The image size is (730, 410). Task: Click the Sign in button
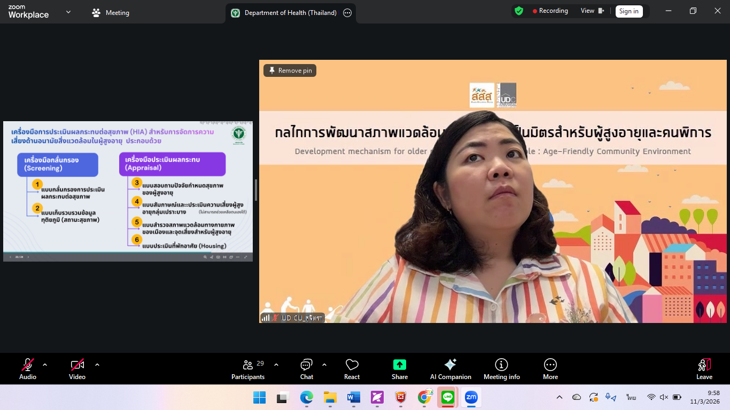pyautogui.click(x=628, y=11)
